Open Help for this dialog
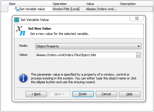The width and height of the screenshot is (154, 112). (130, 94)
